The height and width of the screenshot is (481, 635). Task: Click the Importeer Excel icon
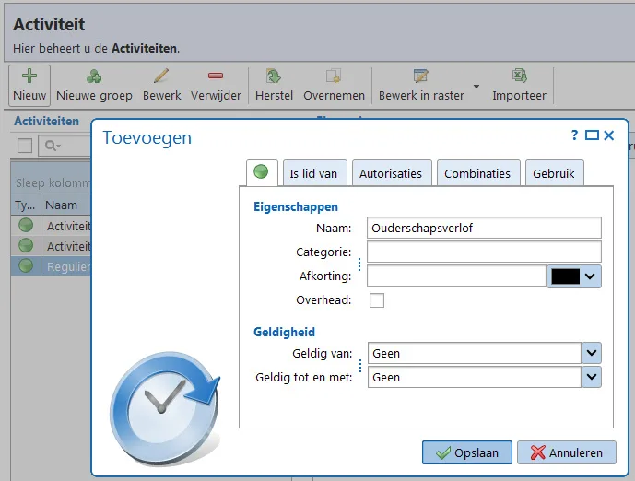(x=519, y=76)
